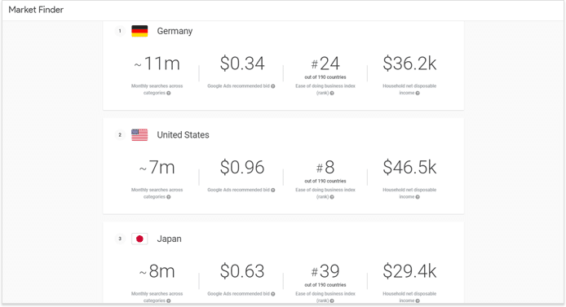This screenshot has height=307, width=566.
Task: Open United States monthly searches info icon
Action: point(169,197)
